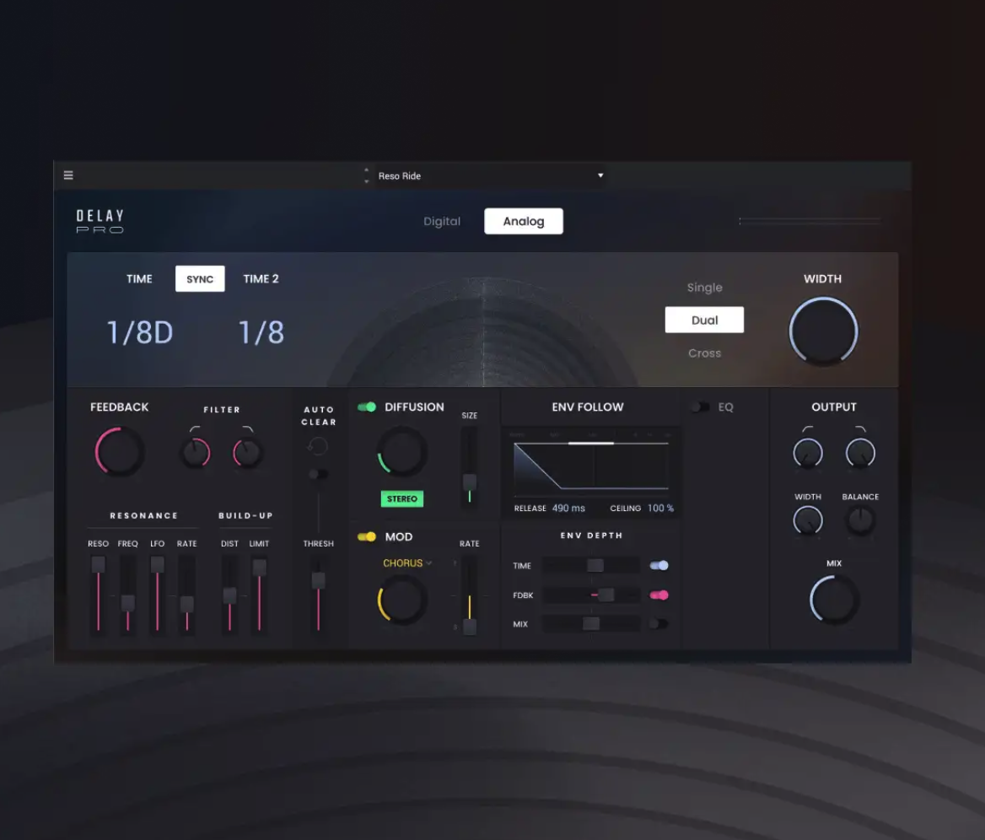Screen dimensions: 985x840
Task: Click the level meter bar
Action: 810,220
